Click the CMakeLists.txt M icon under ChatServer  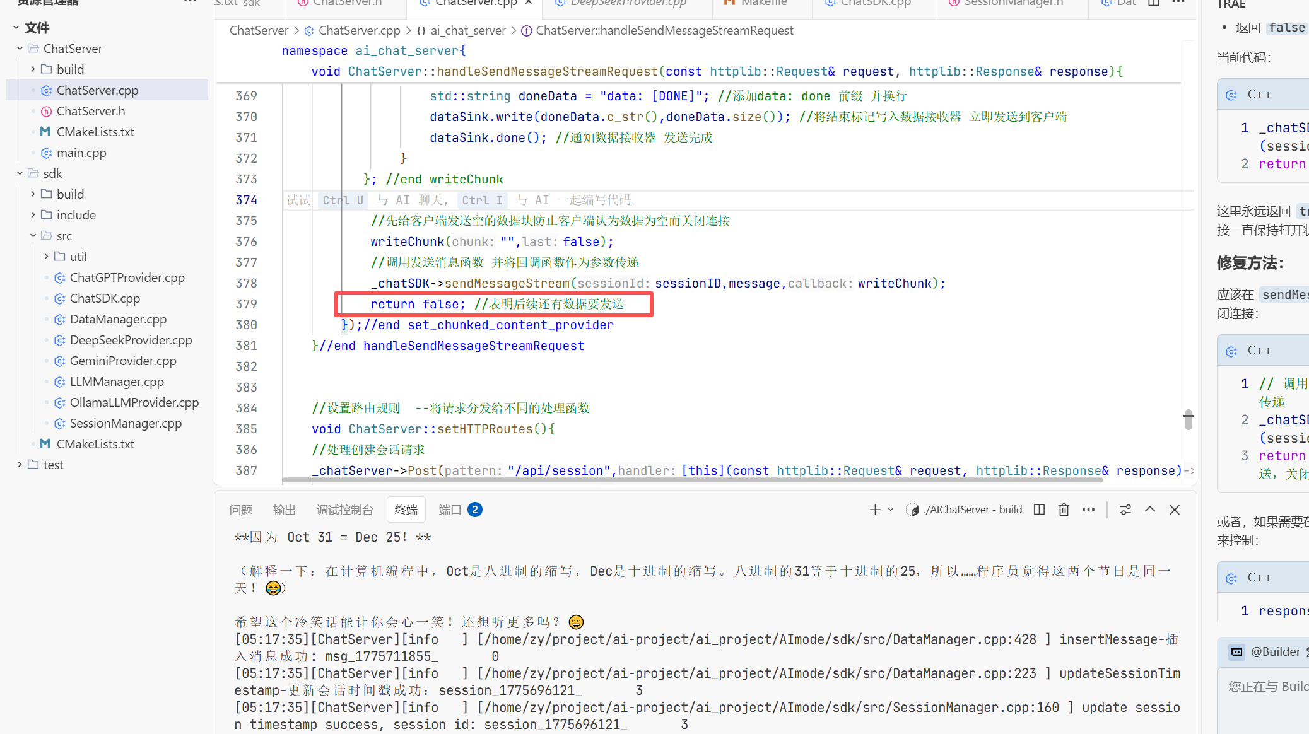45,132
